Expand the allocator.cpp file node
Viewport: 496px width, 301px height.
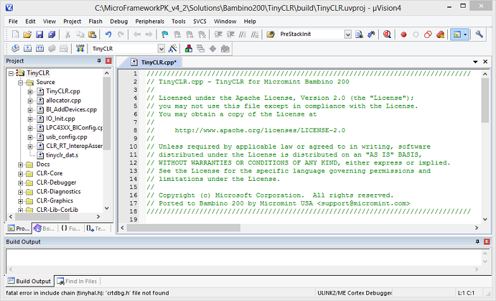pyautogui.click(x=30, y=101)
